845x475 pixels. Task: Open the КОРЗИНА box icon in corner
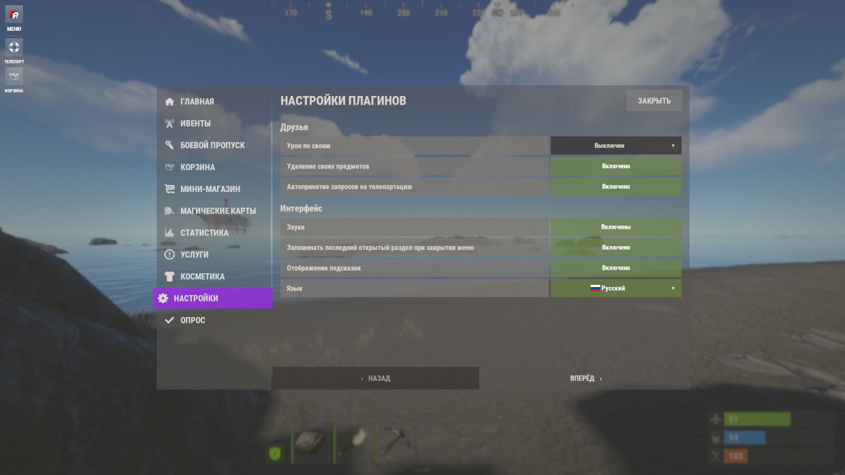point(14,76)
